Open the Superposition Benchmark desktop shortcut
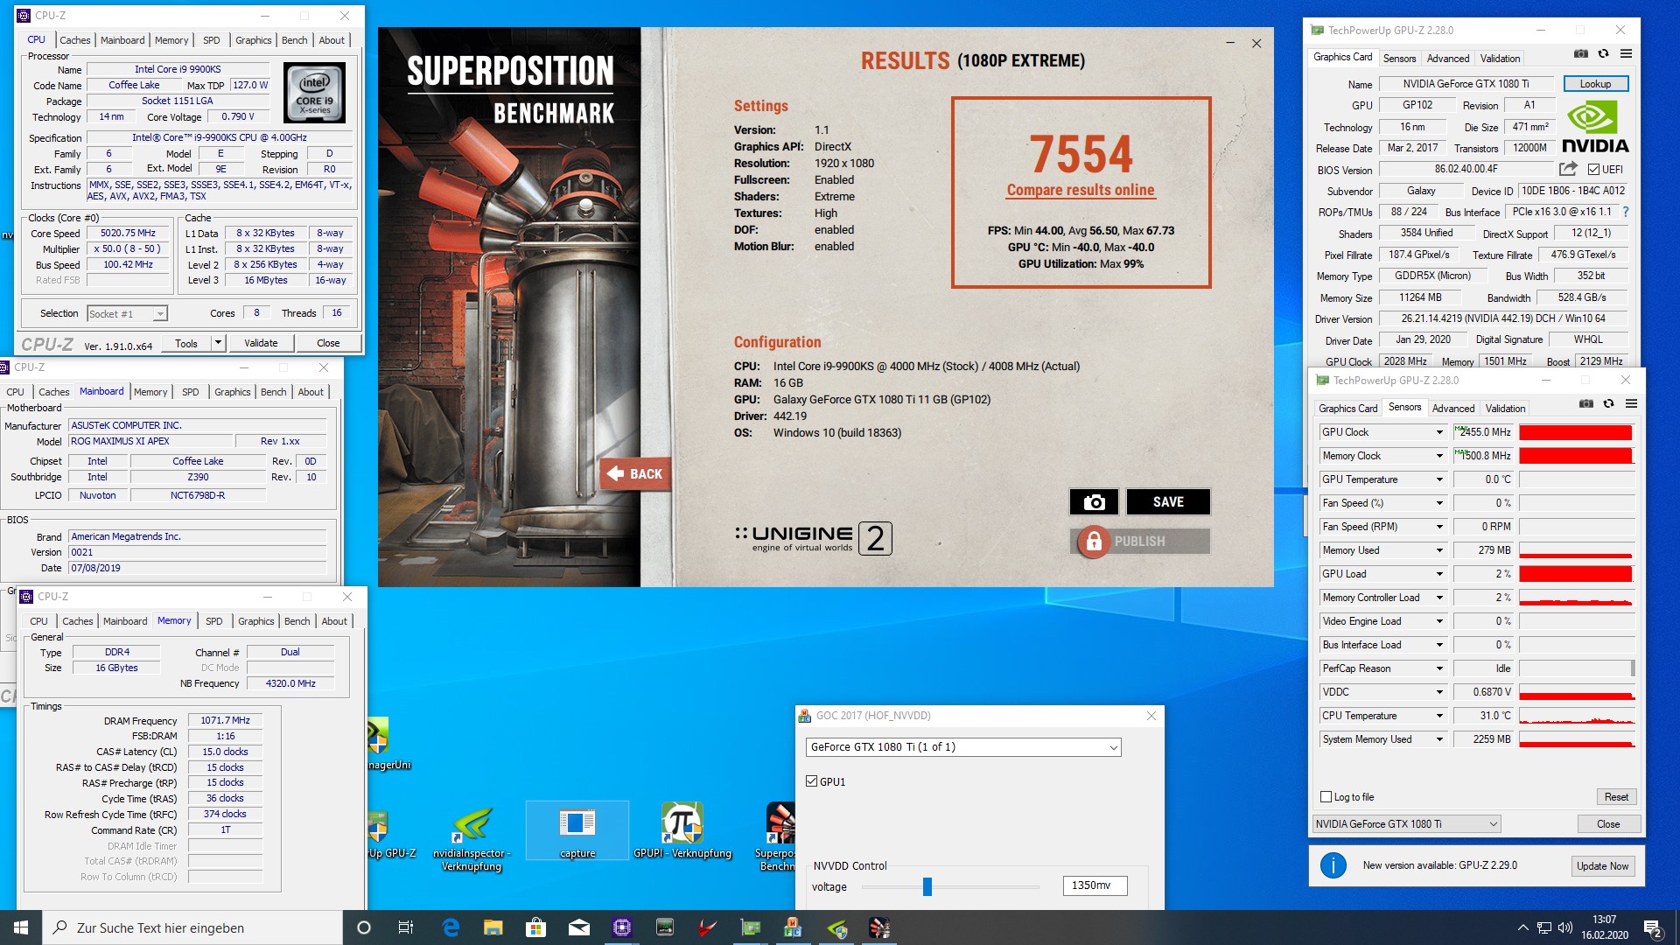 778,836
